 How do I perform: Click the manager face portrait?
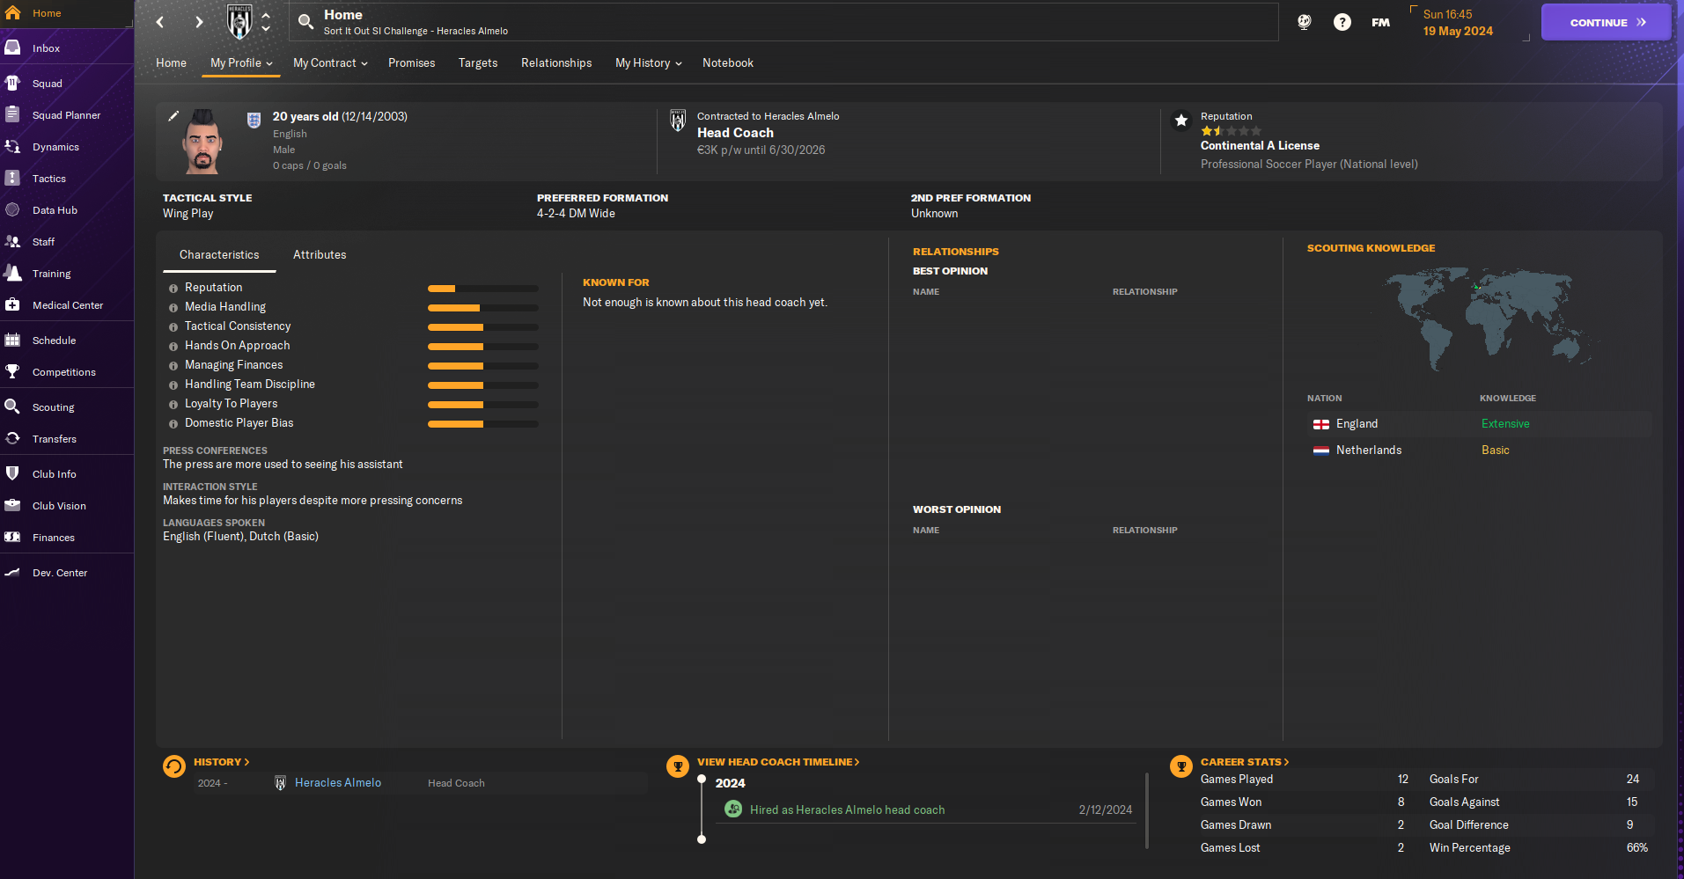202,141
